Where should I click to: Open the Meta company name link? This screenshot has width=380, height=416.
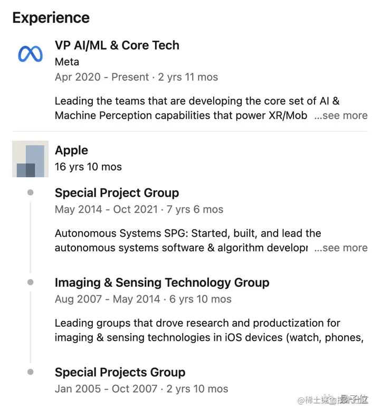[67, 62]
